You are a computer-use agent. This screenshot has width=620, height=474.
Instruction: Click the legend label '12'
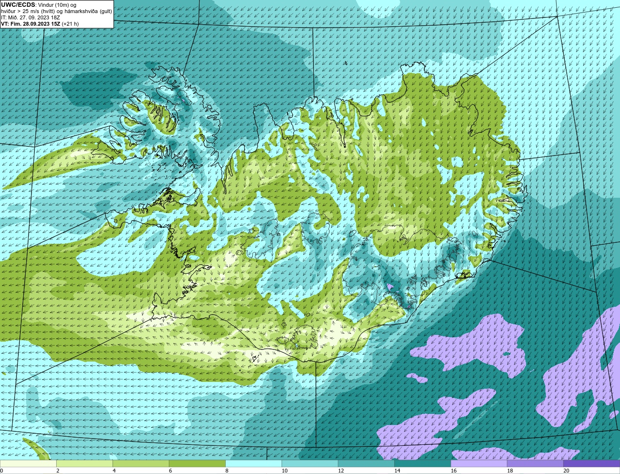tap(341, 471)
